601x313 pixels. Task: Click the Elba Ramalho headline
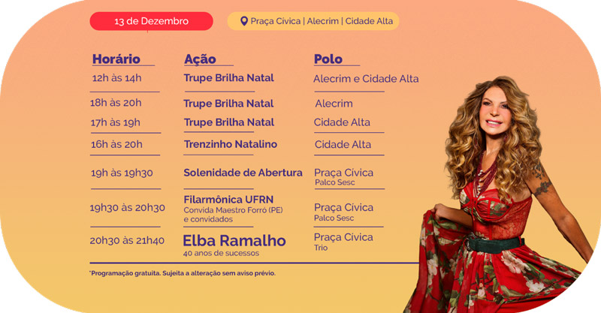tap(234, 241)
